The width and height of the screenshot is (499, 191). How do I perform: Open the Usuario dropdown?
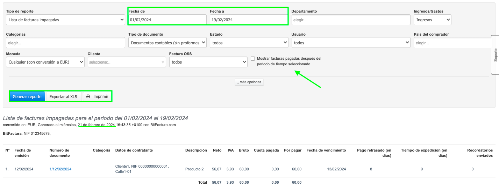point(351,43)
